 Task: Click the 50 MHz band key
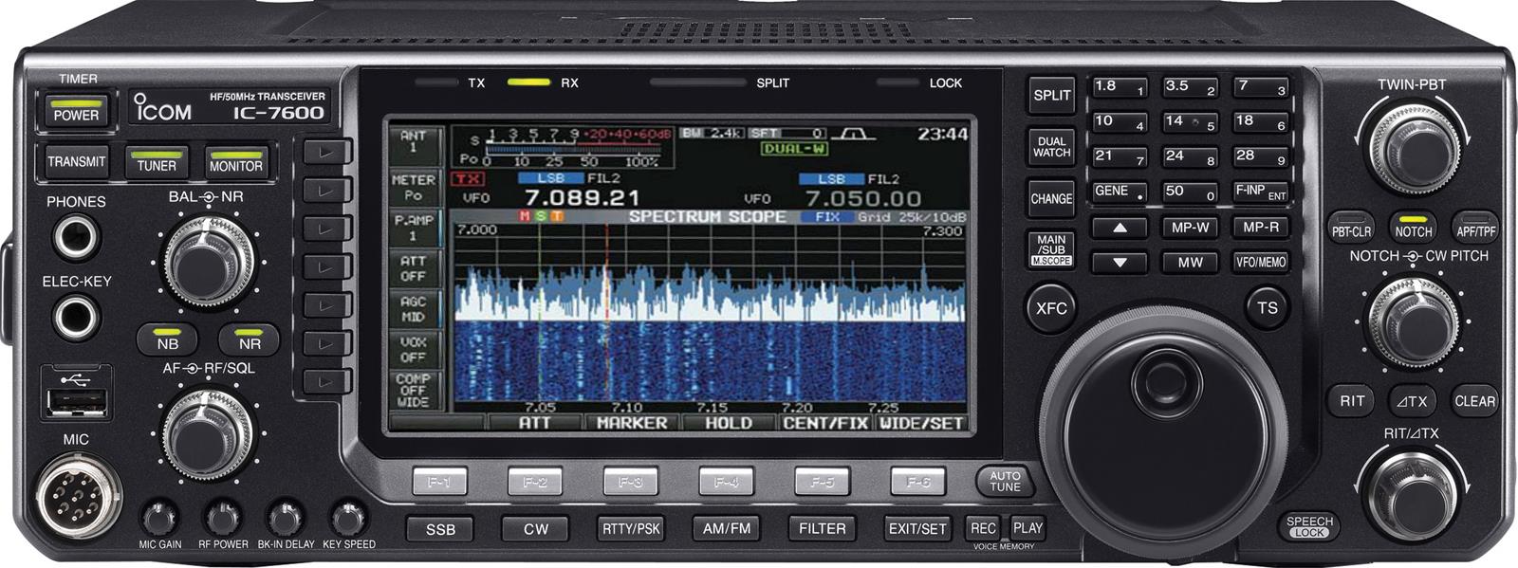point(1190,192)
